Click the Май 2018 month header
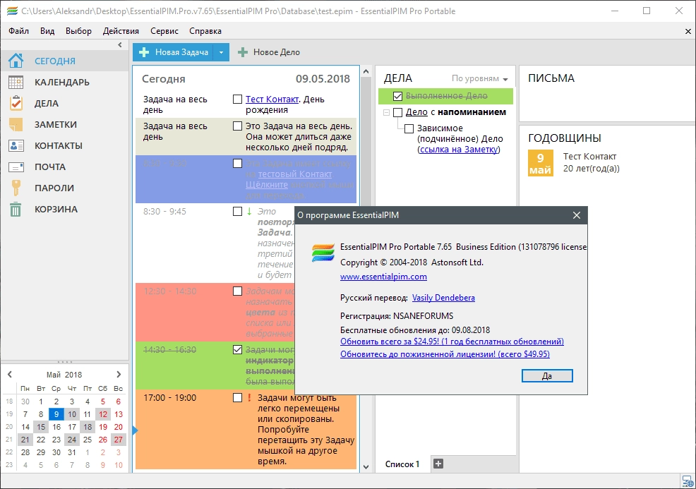696x489 pixels. click(x=64, y=375)
